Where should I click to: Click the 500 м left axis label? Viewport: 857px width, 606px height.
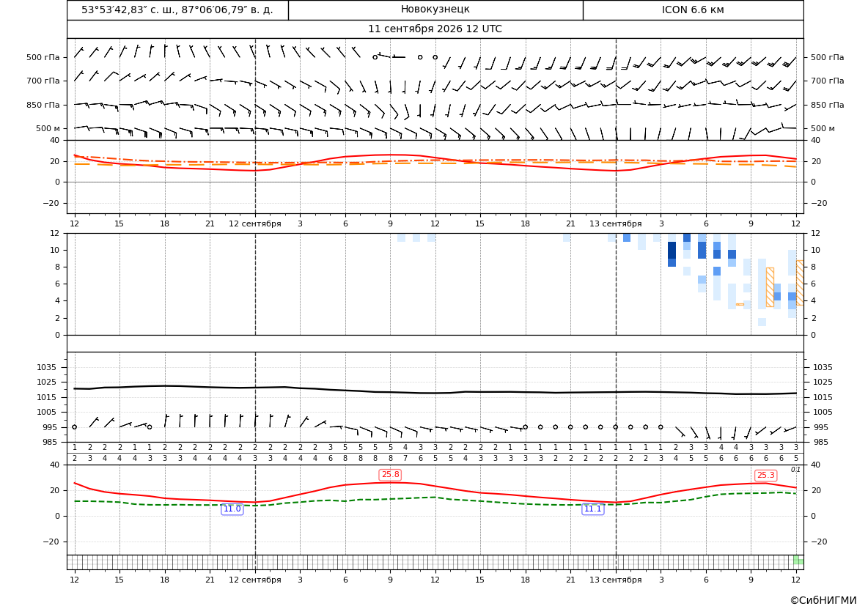[48, 128]
